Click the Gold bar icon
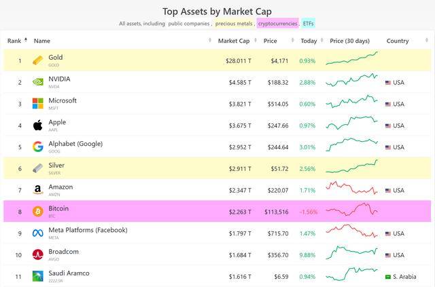 (38, 60)
